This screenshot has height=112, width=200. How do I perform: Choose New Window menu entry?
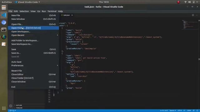tap(33, 19)
